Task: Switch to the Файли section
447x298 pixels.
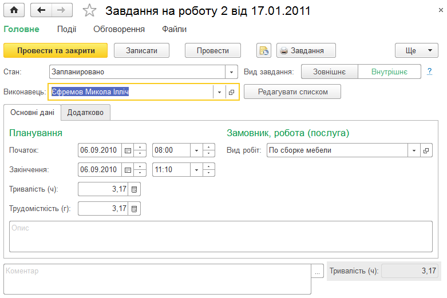Action: click(174, 29)
